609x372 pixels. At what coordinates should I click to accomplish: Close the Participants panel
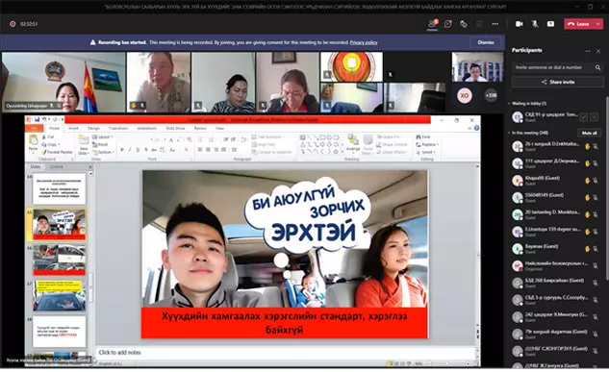pyautogui.click(x=598, y=51)
